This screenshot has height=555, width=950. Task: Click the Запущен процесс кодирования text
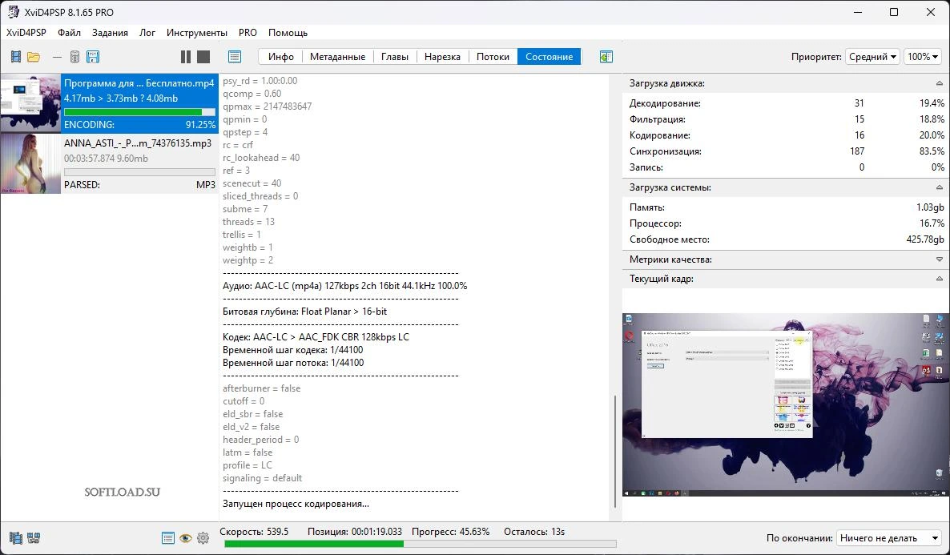pyautogui.click(x=296, y=504)
